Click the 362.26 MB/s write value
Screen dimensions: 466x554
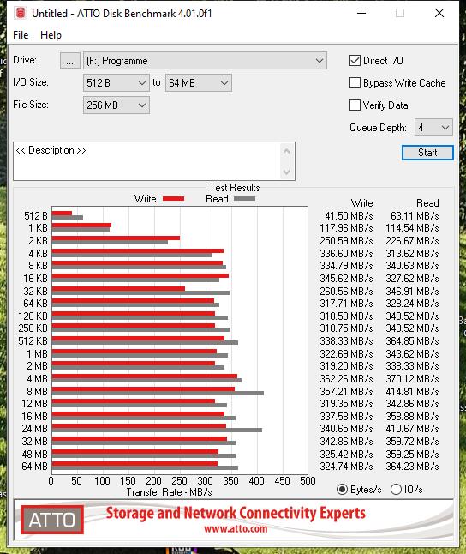click(x=346, y=379)
